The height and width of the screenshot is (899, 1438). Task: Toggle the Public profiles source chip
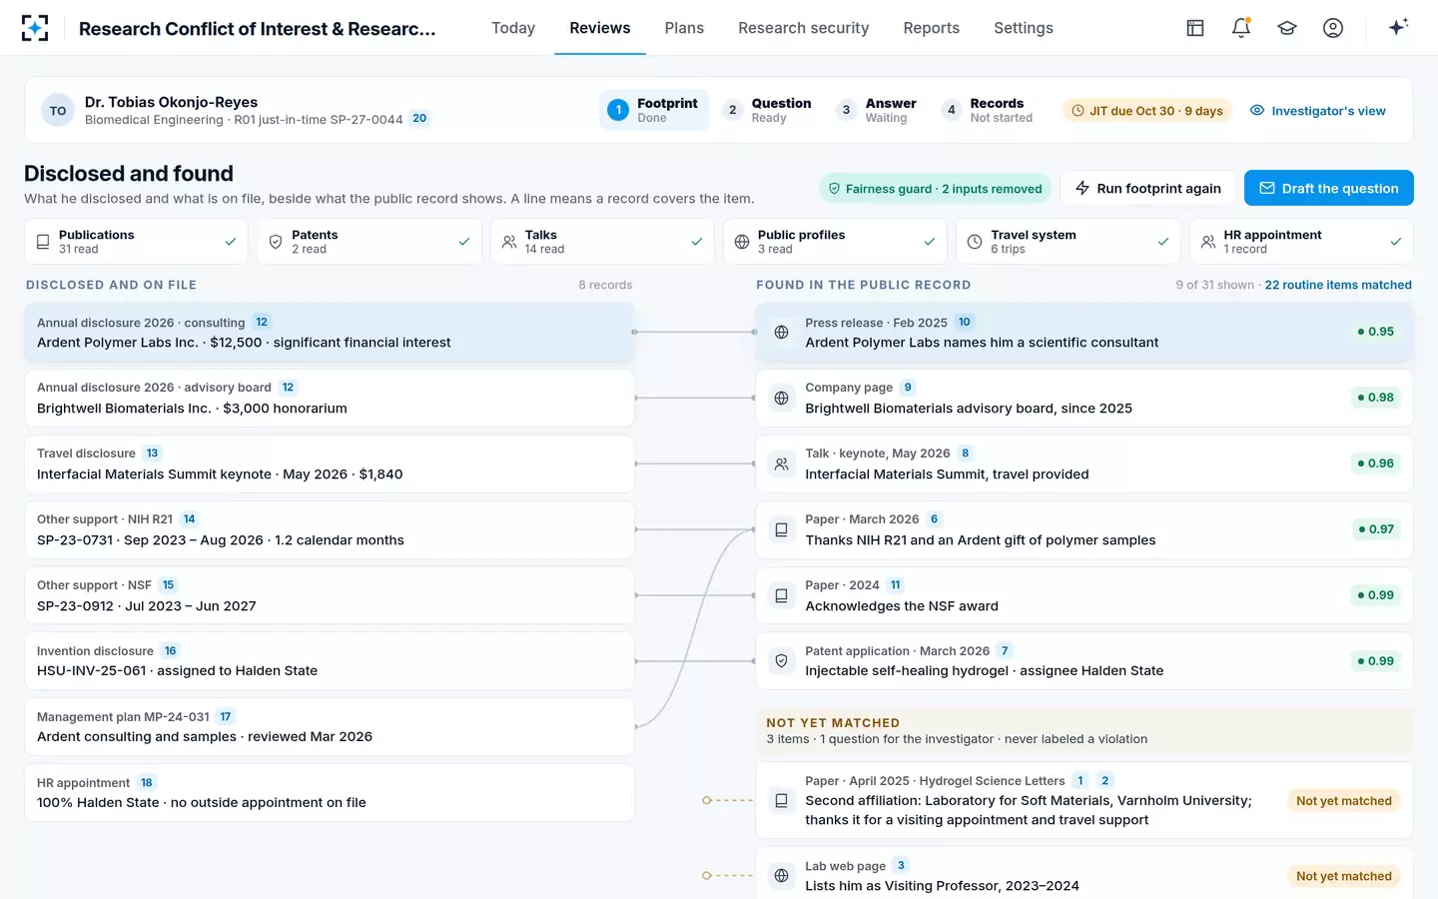[835, 242]
